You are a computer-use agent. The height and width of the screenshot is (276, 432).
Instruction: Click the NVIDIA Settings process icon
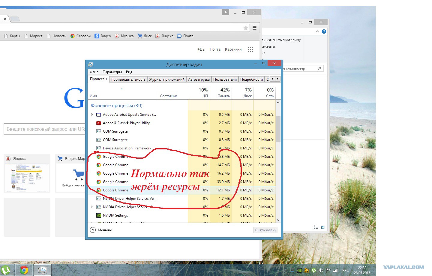coord(98,215)
